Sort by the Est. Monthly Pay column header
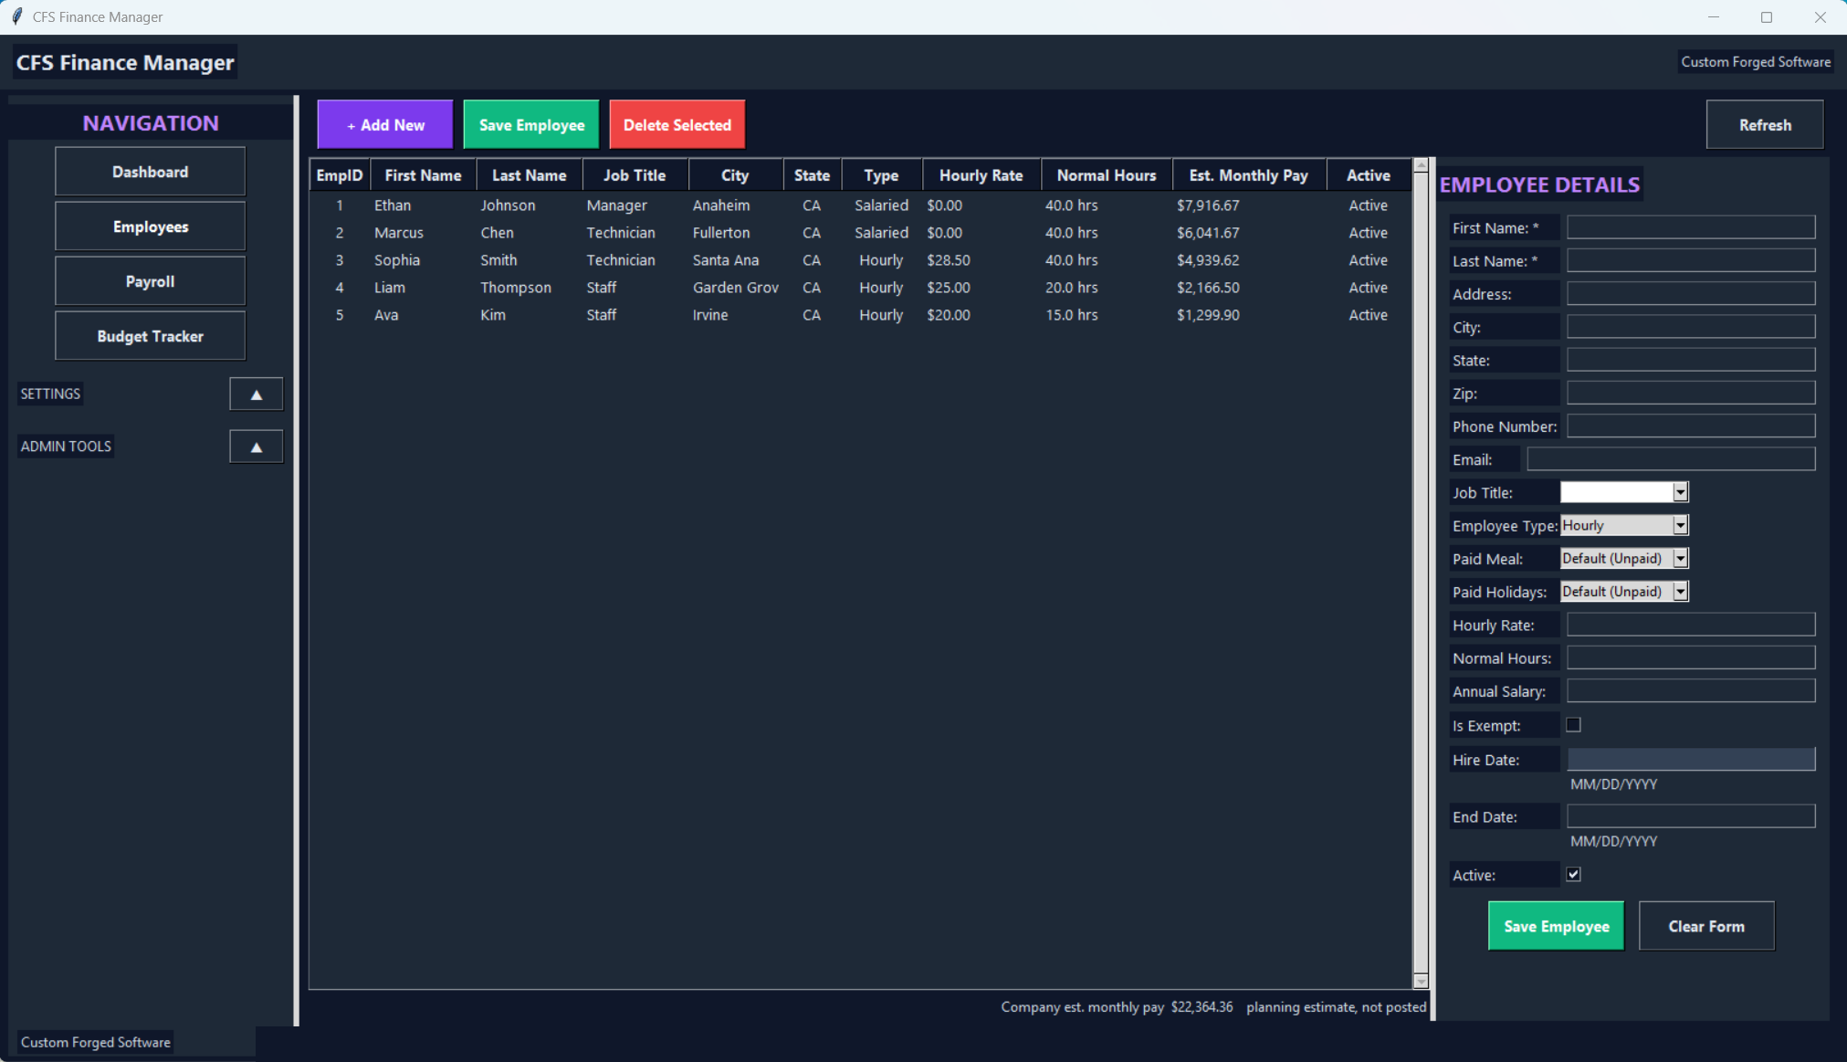1847x1062 pixels. click(1248, 175)
